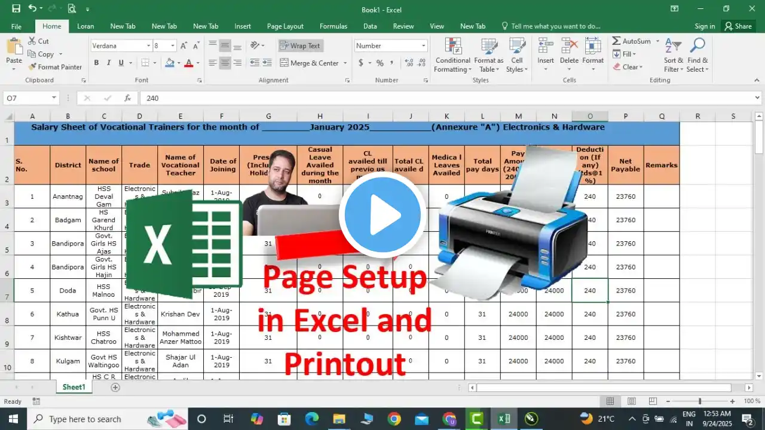The height and width of the screenshot is (430, 765).
Task: Undo the last action
Action: click(x=32, y=9)
